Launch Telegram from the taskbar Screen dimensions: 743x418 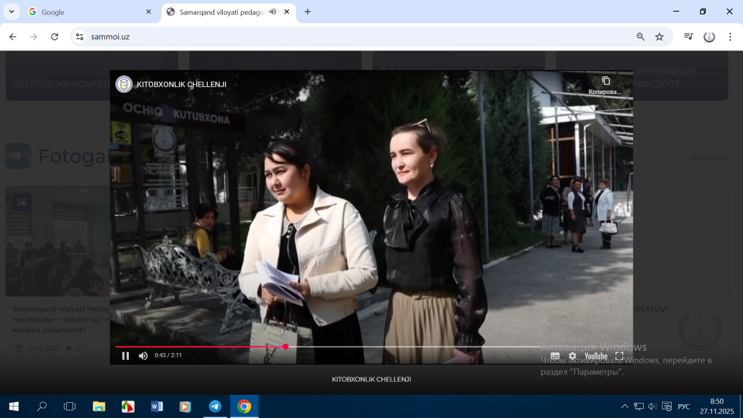(x=215, y=406)
